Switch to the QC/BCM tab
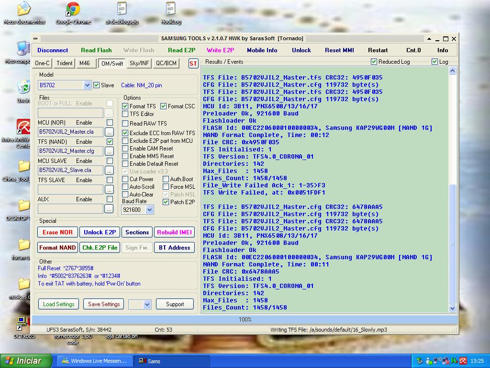 click(166, 63)
